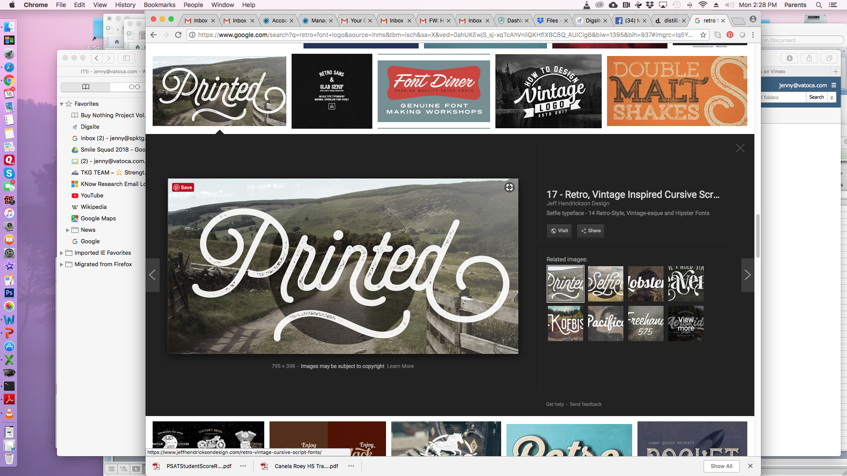Image resolution: width=847 pixels, height=476 pixels.
Task: Click the Visit button
Action: [x=559, y=231]
